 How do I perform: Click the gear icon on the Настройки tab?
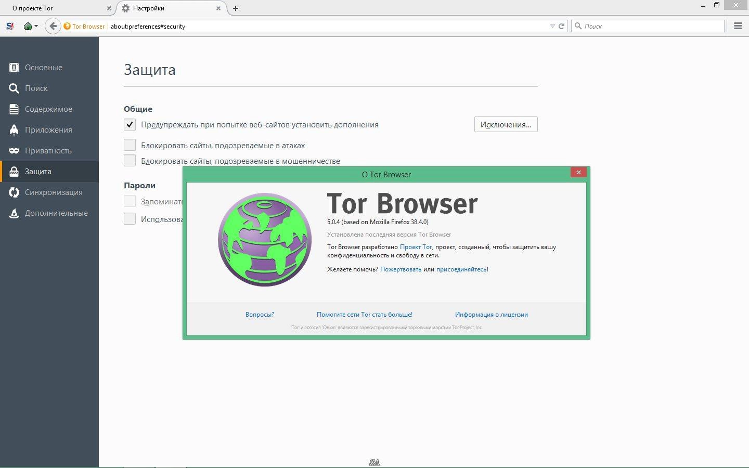(125, 8)
